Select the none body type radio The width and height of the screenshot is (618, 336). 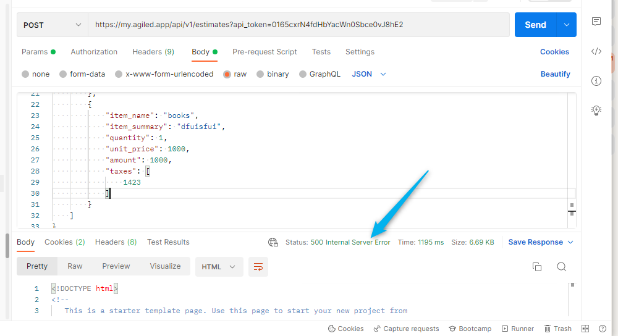[x=25, y=74]
